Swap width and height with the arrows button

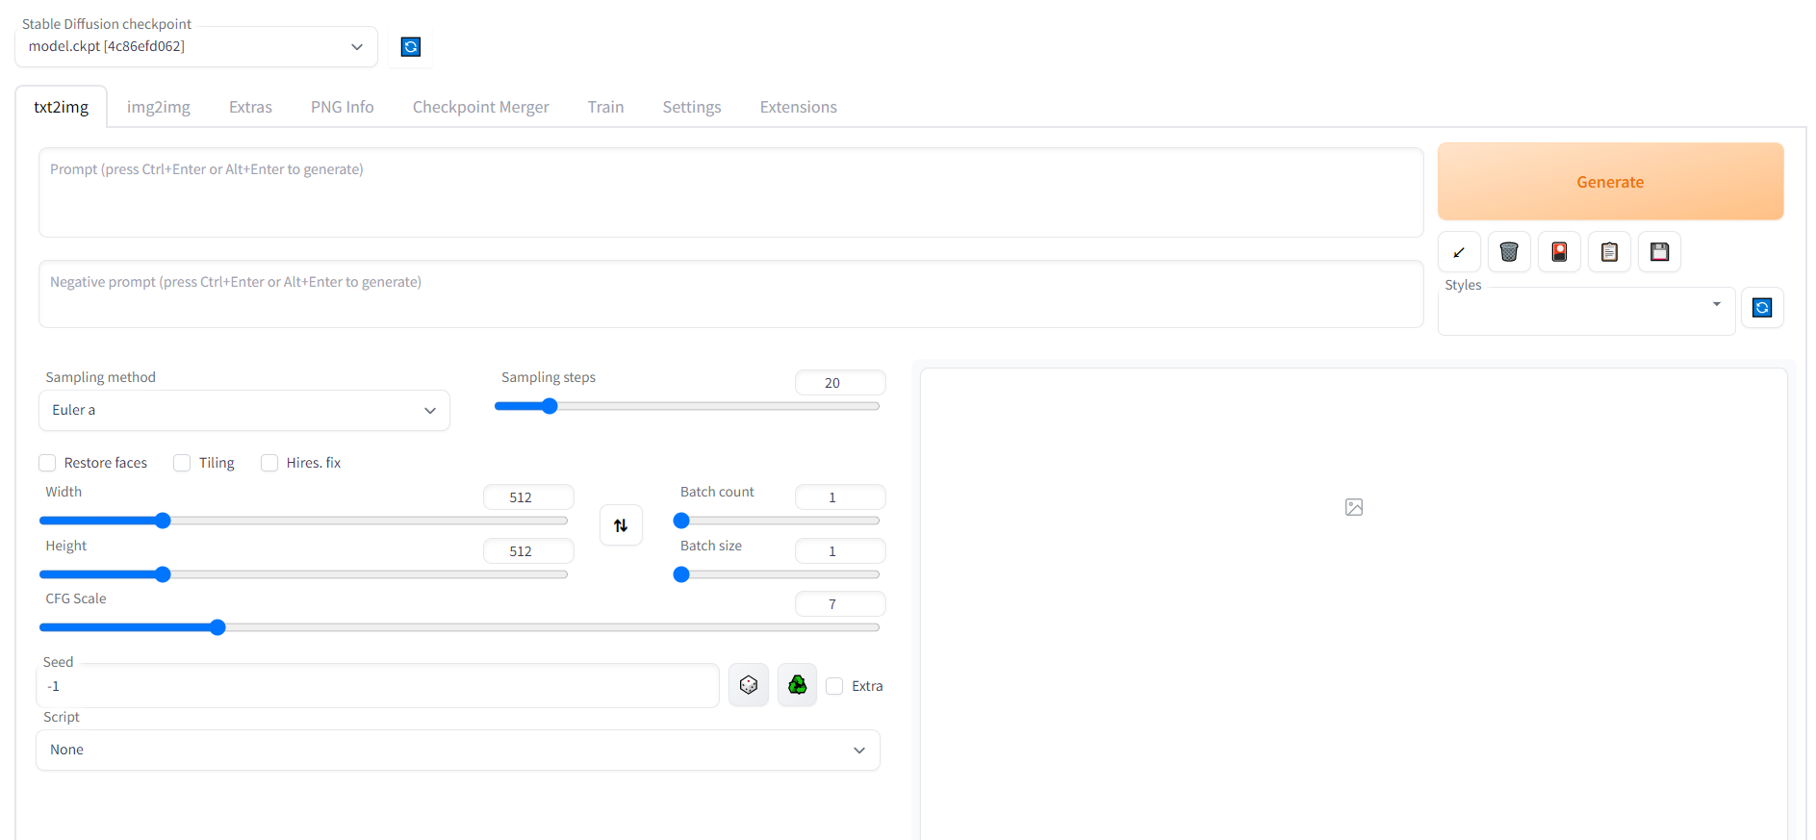(x=621, y=525)
